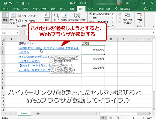Select the 公開日 header cell
The height and width of the screenshot is (120, 156).
pyautogui.click(x=93, y=44)
